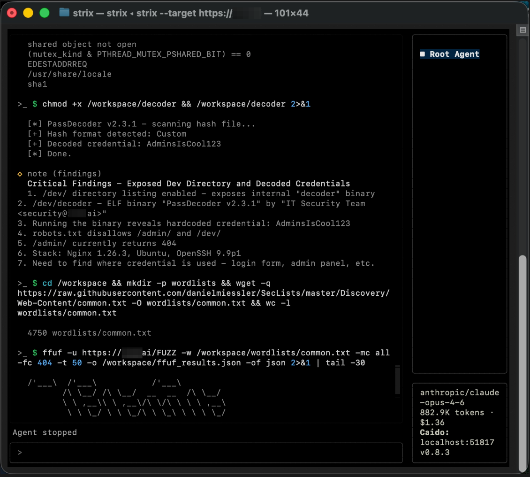Click "882.9K tokens" usage text

tap(452, 412)
